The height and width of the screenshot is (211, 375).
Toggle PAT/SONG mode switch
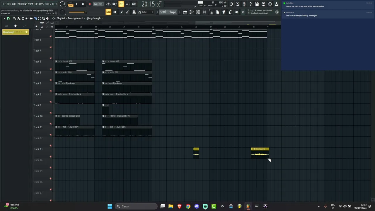pyautogui.click(x=71, y=4)
